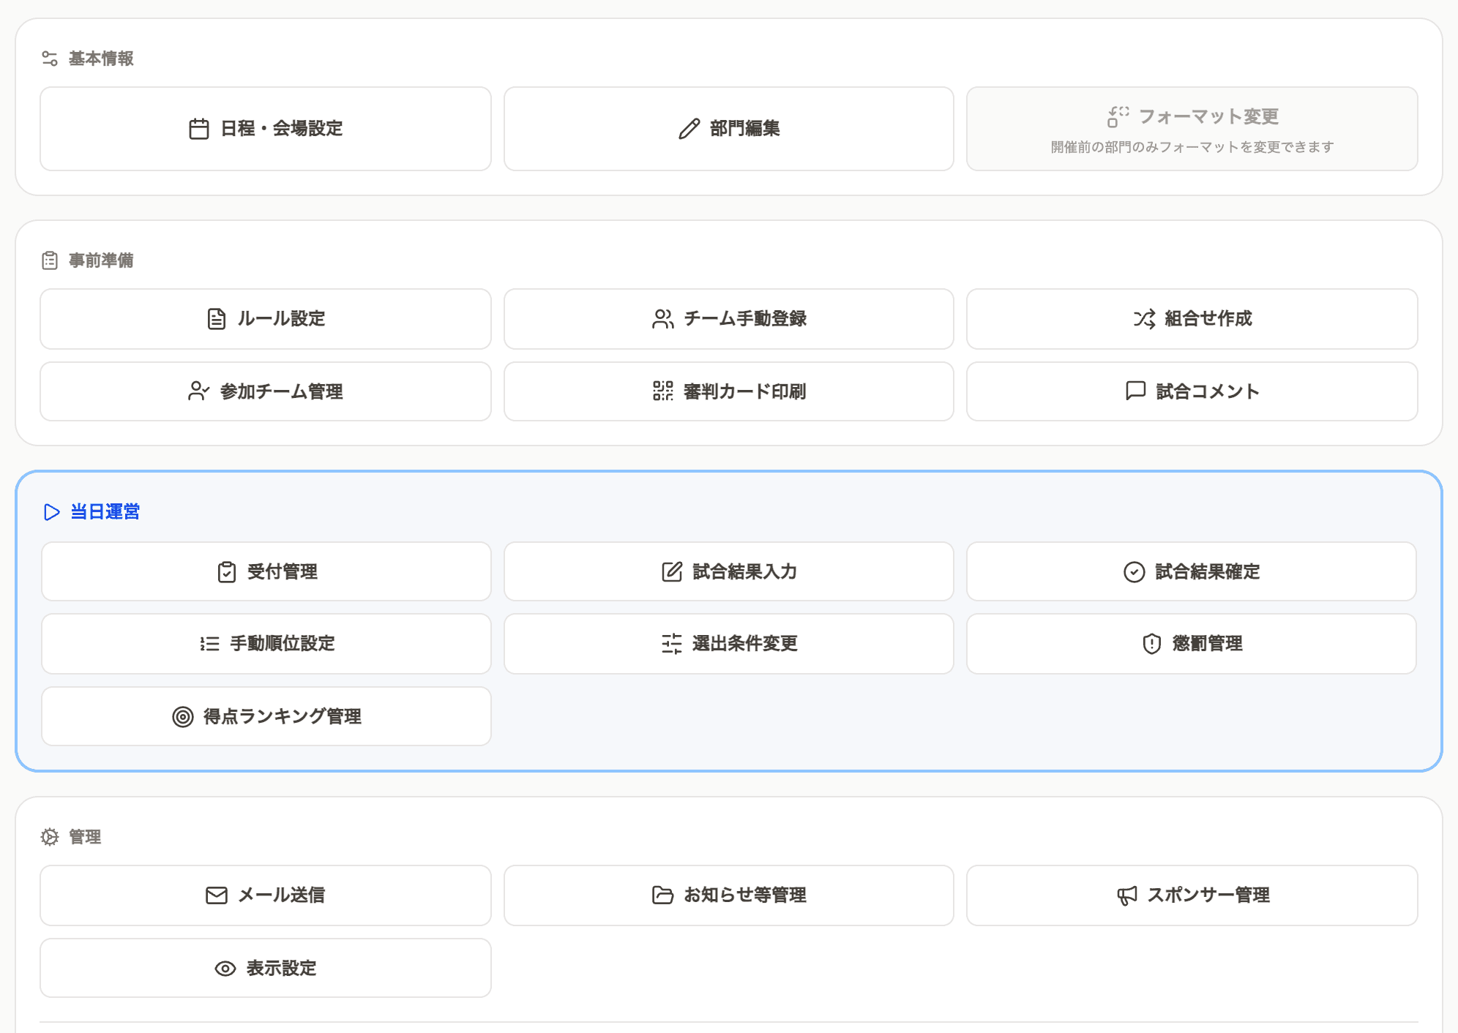The height and width of the screenshot is (1033, 1458).
Task: Open 審判カード印刷
Action: click(729, 391)
